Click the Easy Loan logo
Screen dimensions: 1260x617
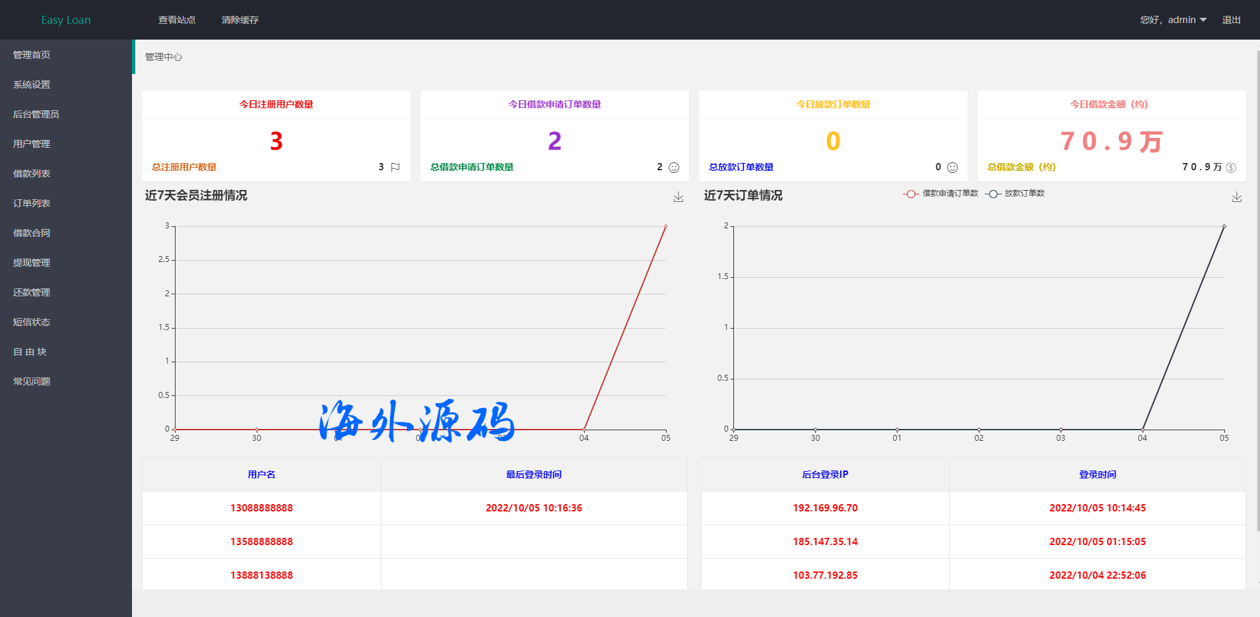[66, 20]
